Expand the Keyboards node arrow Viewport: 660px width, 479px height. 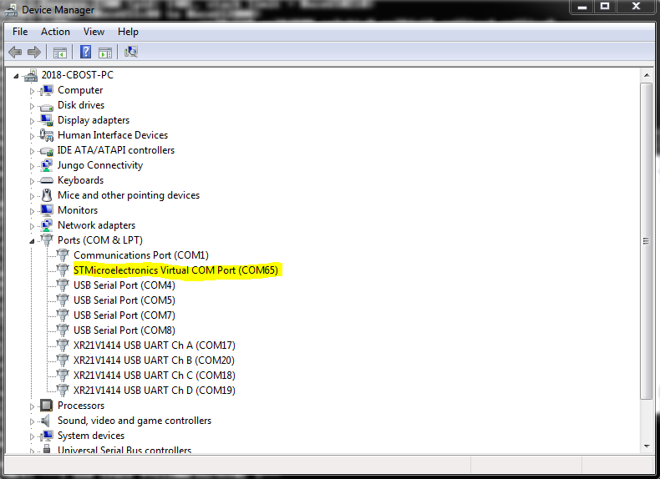click(32, 181)
